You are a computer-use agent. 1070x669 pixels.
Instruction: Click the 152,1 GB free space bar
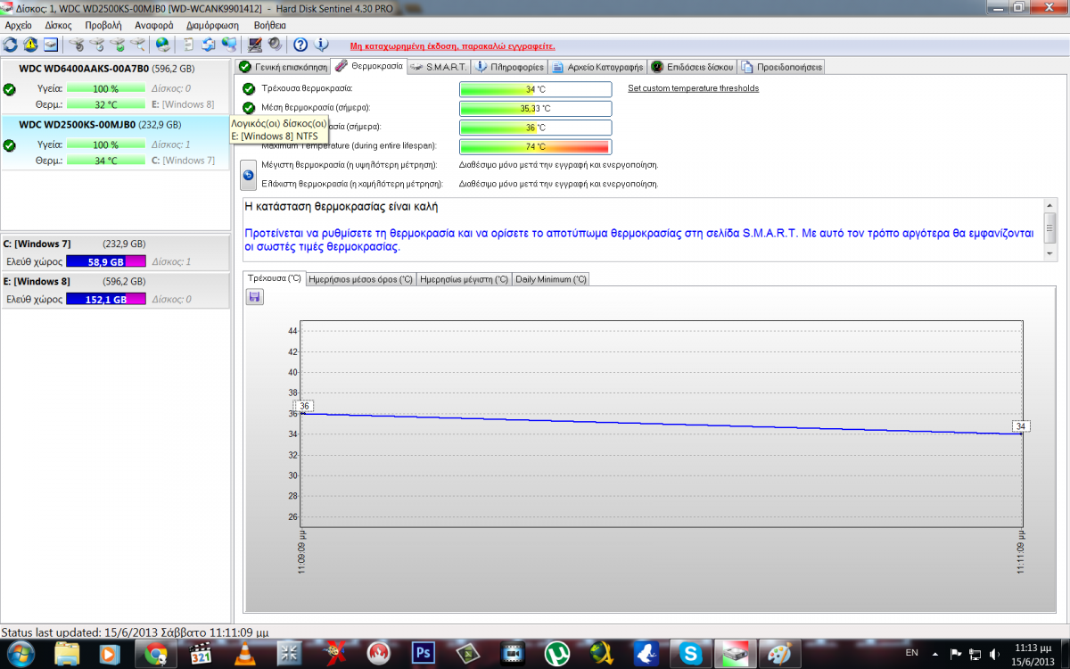(105, 299)
